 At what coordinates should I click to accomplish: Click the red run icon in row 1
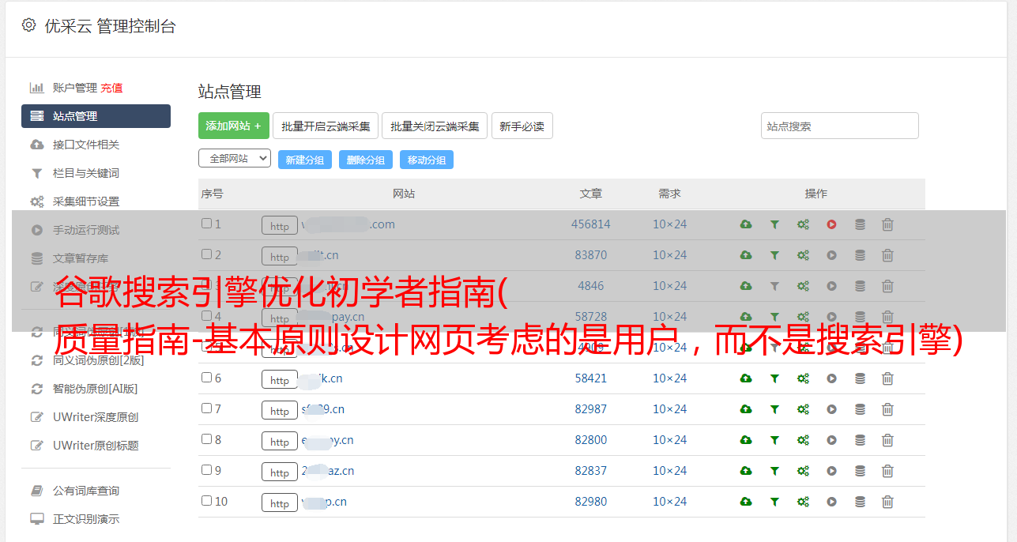click(831, 224)
